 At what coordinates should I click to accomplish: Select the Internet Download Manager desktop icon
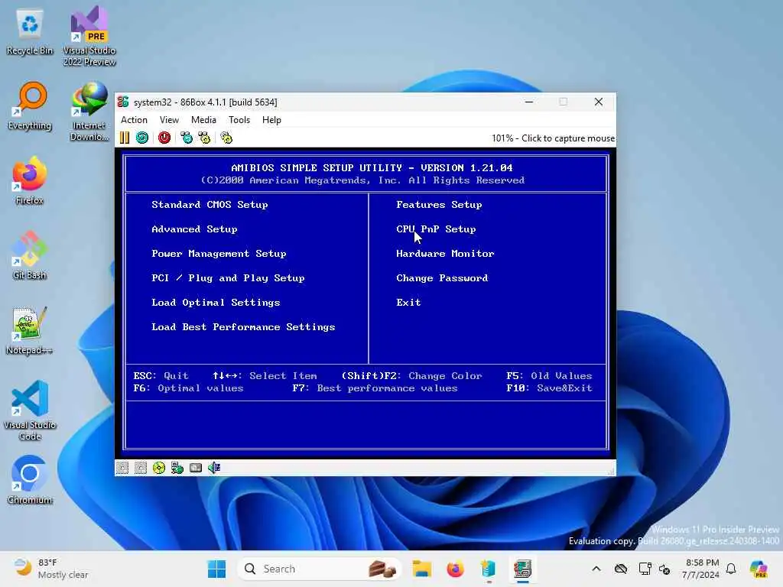(89, 112)
